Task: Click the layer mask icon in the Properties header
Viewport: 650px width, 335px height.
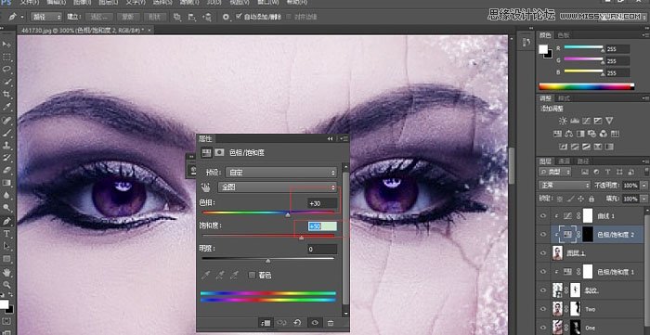Action: click(219, 152)
